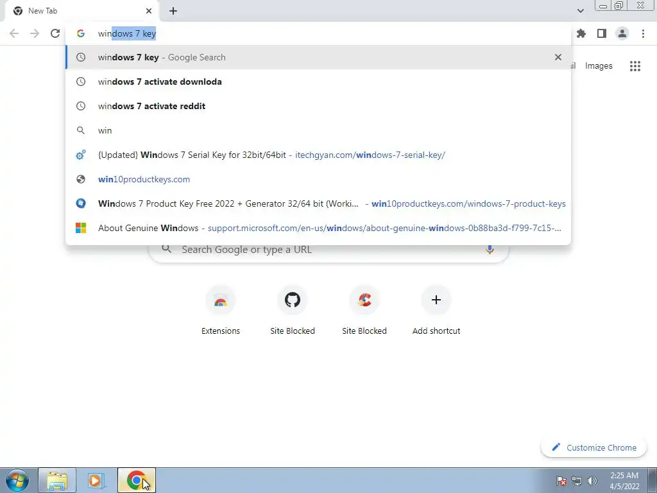Select the New Tab tab

(x=82, y=11)
